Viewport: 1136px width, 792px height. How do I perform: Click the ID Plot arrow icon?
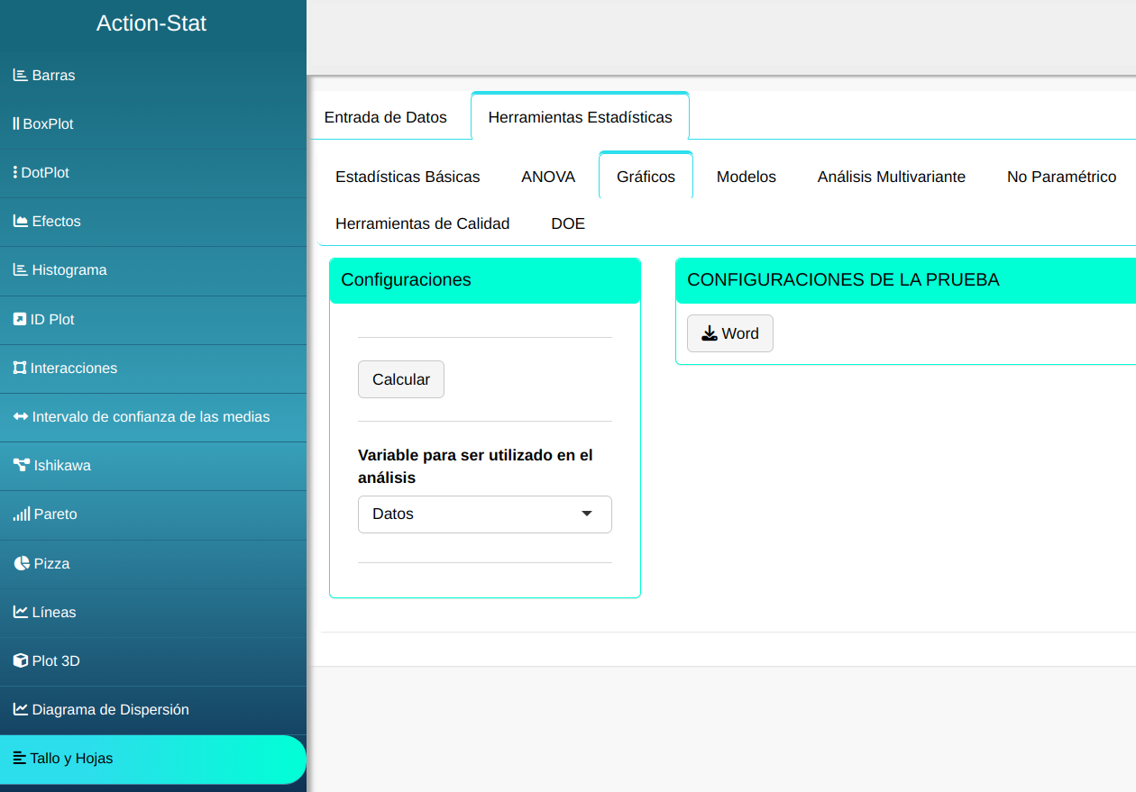[x=20, y=320]
